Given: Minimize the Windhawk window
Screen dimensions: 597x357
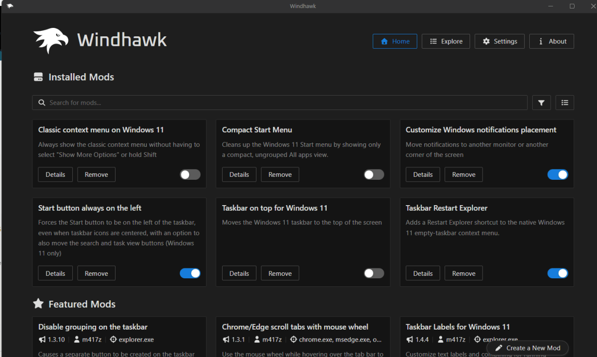Looking at the screenshot, I should [551, 6].
